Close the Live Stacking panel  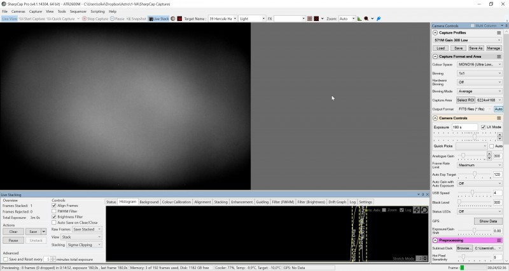[427, 195]
